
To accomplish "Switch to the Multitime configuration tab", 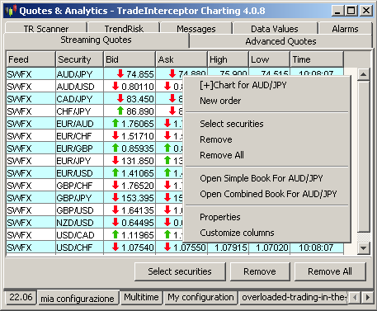I will pyautogui.click(x=141, y=297).
